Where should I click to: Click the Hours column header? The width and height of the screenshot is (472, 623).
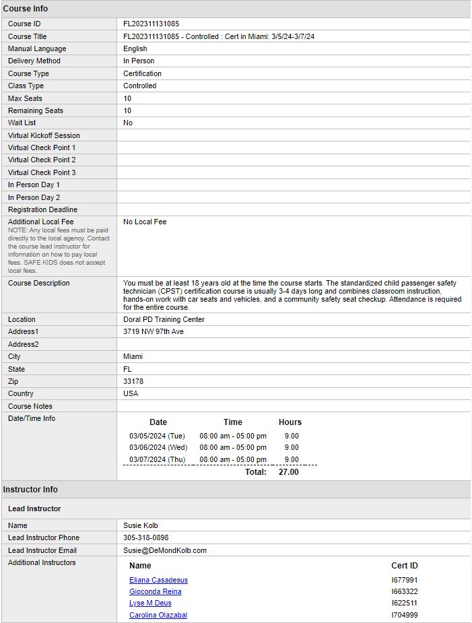click(x=290, y=422)
